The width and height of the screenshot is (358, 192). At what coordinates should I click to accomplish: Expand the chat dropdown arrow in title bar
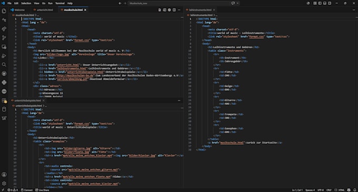(x=237, y=3)
